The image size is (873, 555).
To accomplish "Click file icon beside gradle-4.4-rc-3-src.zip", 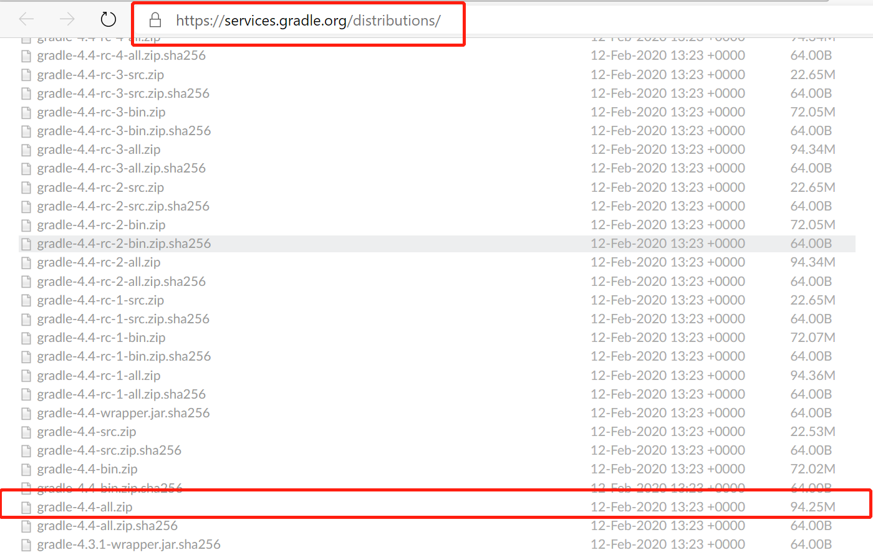I will tap(26, 75).
